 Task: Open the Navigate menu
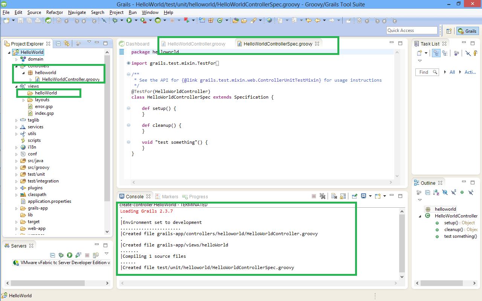[77, 12]
